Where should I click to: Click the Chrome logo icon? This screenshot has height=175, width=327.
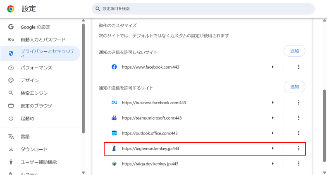pyautogui.click(x=11, y=9)
